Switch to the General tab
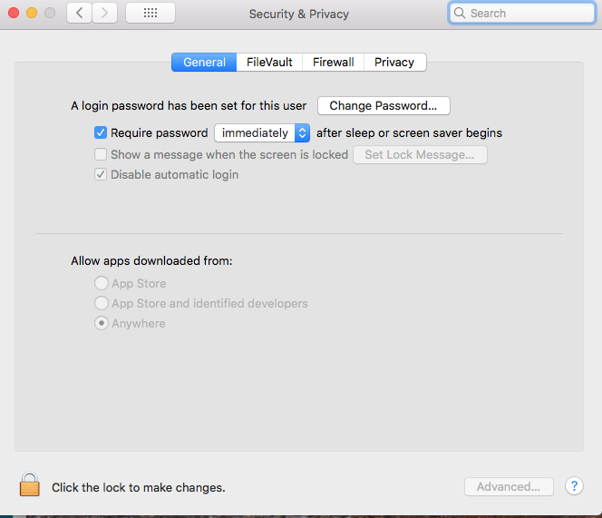The width and height of the screenshot is (602, 518). tap(204, 63)
